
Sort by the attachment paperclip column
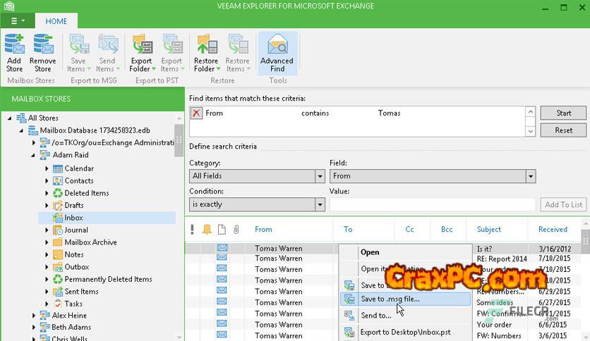point(236,229)
